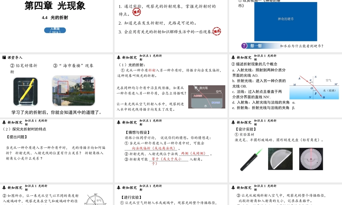The image size is (342, 205).
Task: Click the 想一想 banner label
Action: click(x=256, y=46)
